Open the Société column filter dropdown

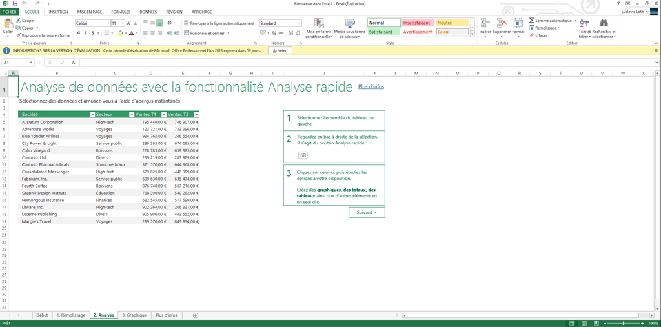(x=92, y=115)
